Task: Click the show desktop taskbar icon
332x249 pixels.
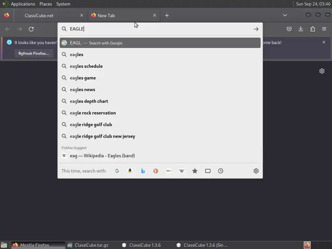Action: point(4,245)
